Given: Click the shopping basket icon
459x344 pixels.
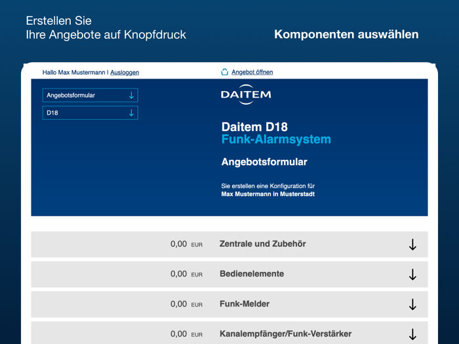Looking at the screenshot, I should pos(224,72).
